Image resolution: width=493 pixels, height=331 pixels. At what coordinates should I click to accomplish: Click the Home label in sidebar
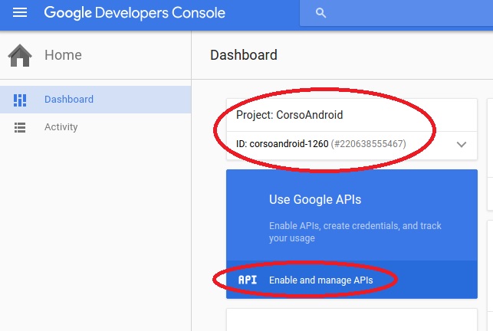click(63, 55)
